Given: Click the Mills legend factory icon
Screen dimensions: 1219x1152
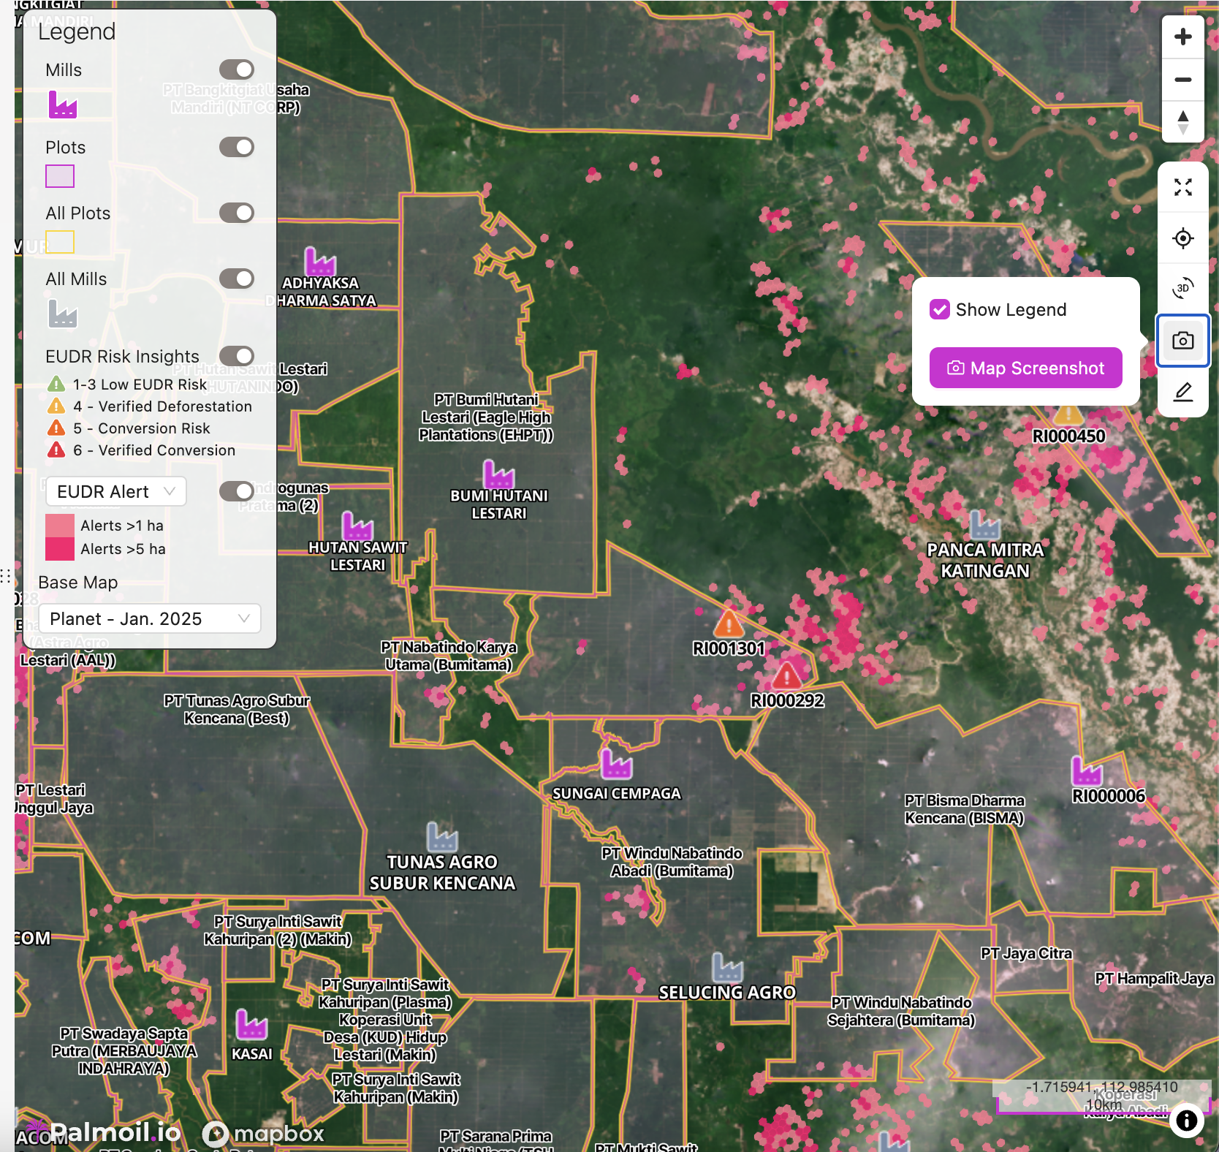Looking at the screenshot, I should [63, 105].
